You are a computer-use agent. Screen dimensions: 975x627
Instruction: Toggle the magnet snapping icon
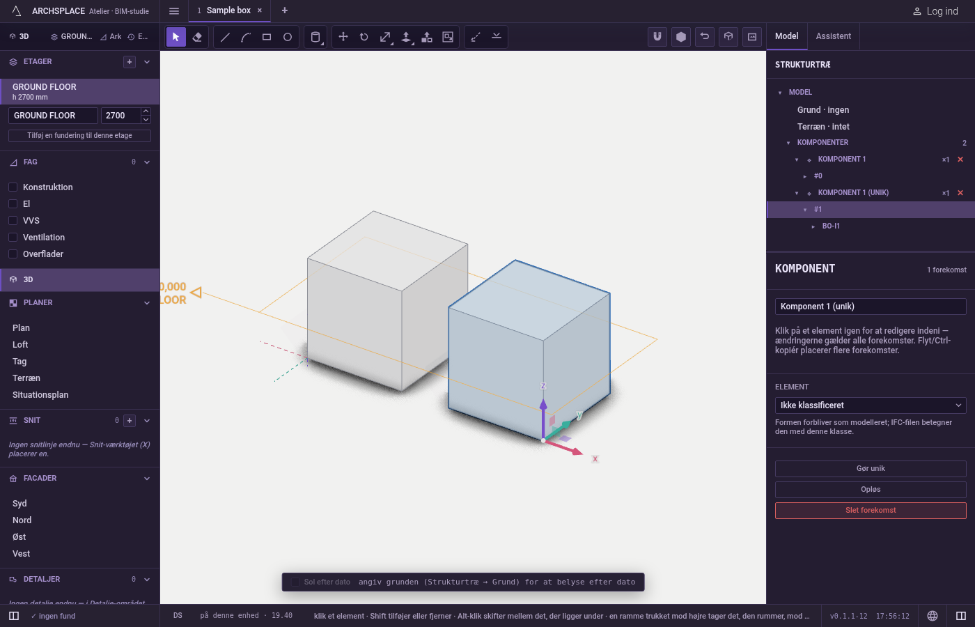[657, 37]
